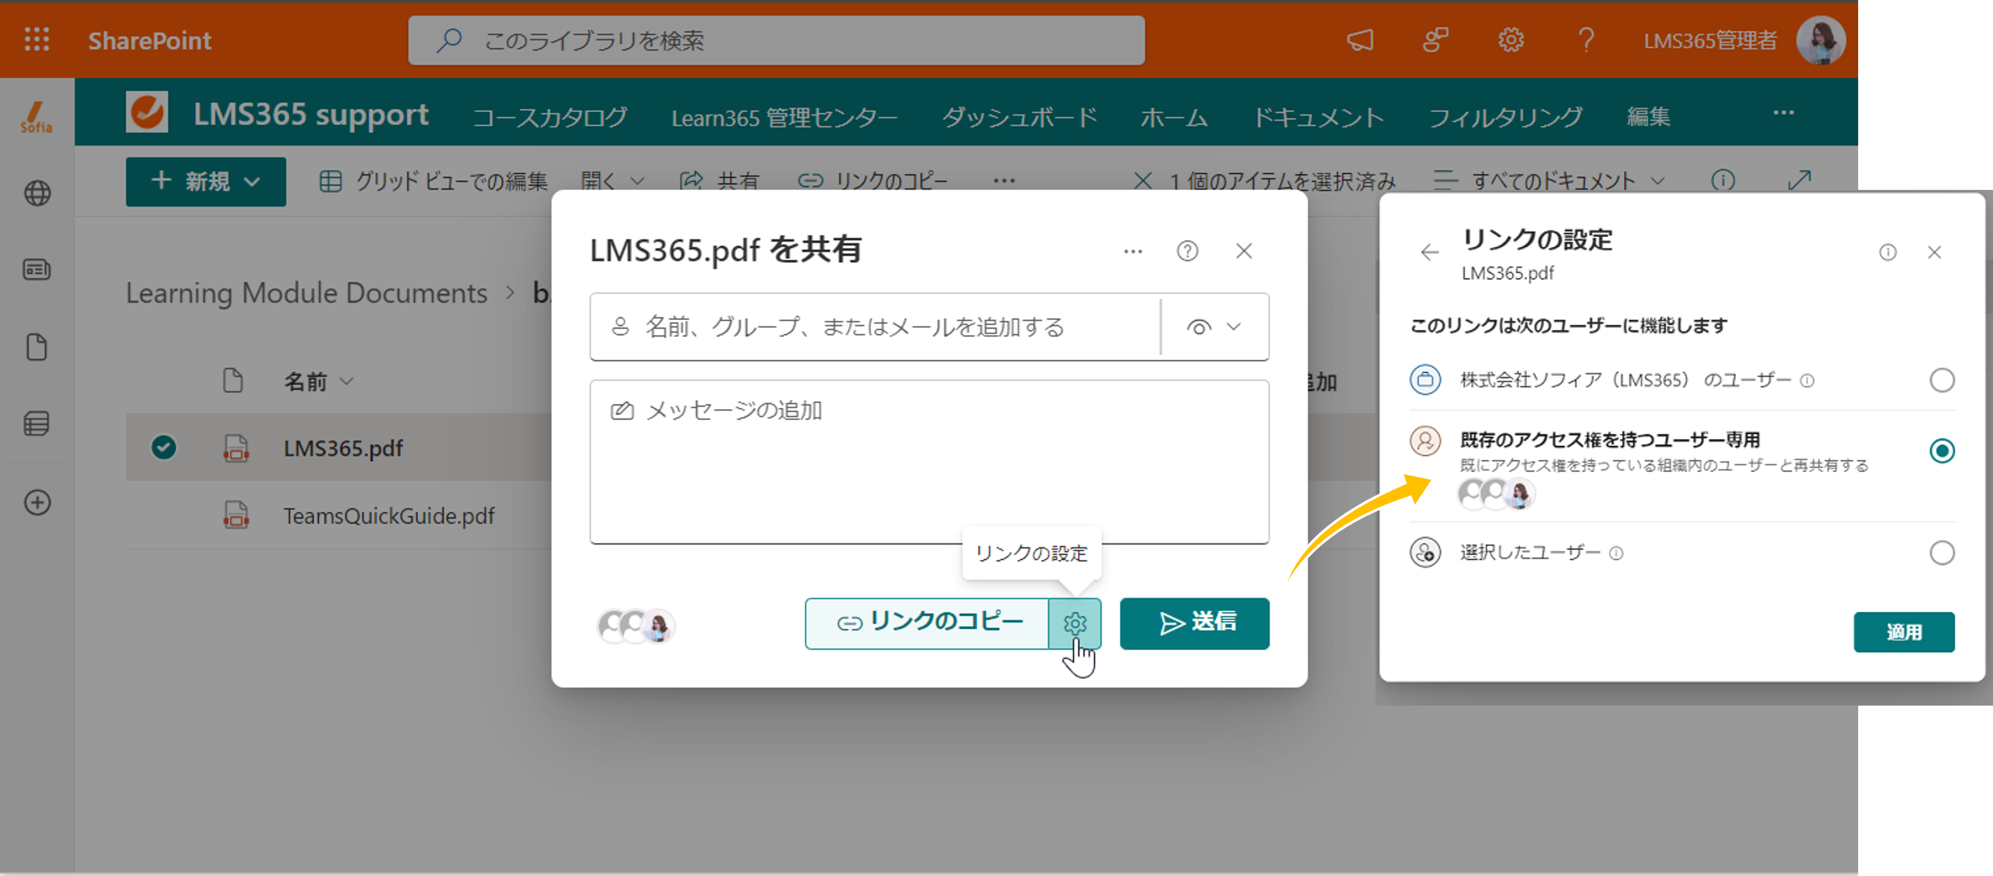Open the Learn365 管理センター navigation item

coord(784,118)
